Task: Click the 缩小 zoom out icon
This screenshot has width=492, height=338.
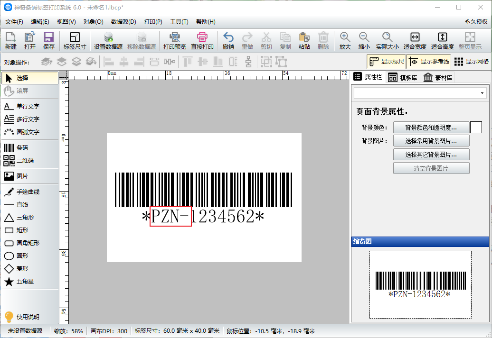Action: click(x=364, y=41)
